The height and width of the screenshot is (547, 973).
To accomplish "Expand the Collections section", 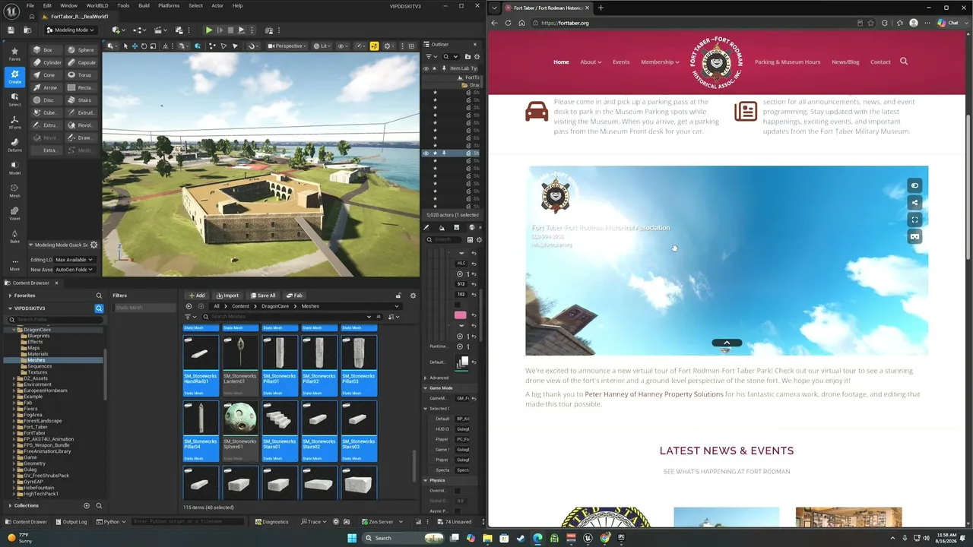I will 10,505.
